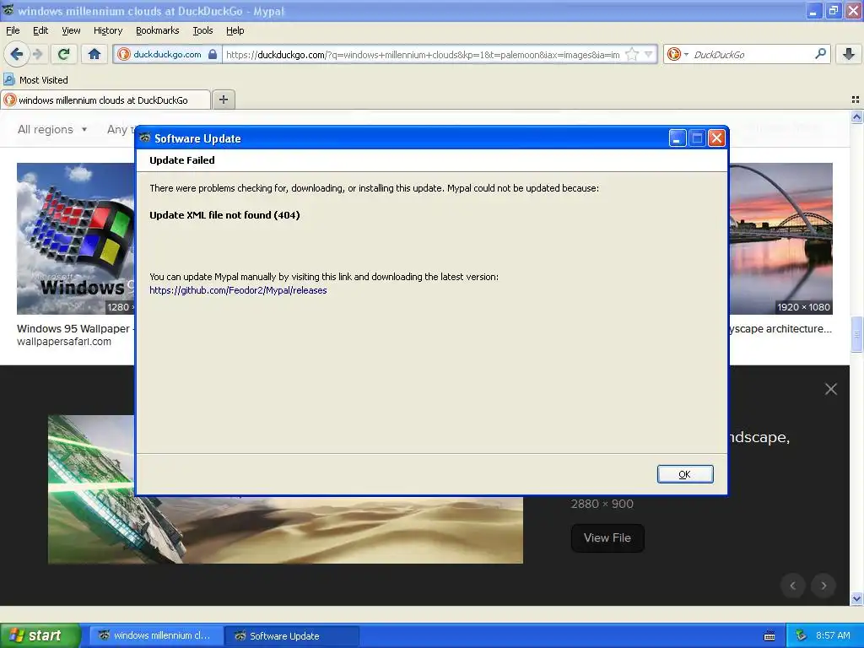Bookmark this page with the star icon
The height and width of the screenshot is (648, 864).
[x=632, y=54]
